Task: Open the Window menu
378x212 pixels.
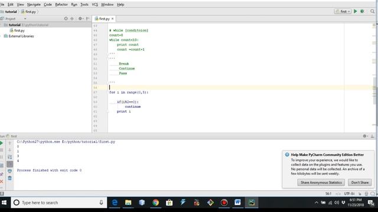Action: coord(107,4)
